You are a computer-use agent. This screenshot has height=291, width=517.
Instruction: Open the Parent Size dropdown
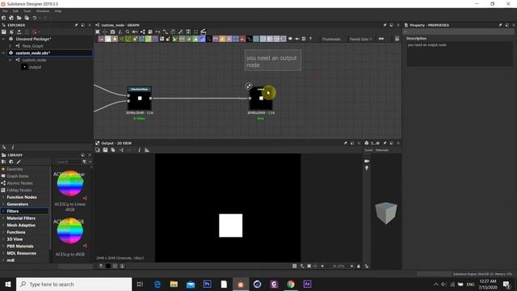[x=361, y=39]
